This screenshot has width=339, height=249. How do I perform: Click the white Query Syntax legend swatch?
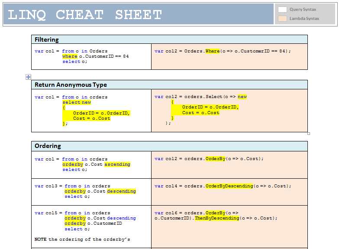282,9
